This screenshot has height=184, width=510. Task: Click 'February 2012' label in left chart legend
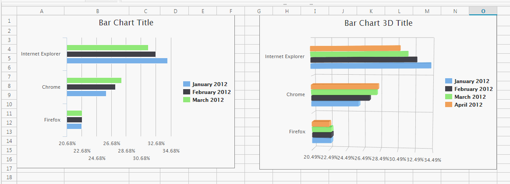click(212, 92)
